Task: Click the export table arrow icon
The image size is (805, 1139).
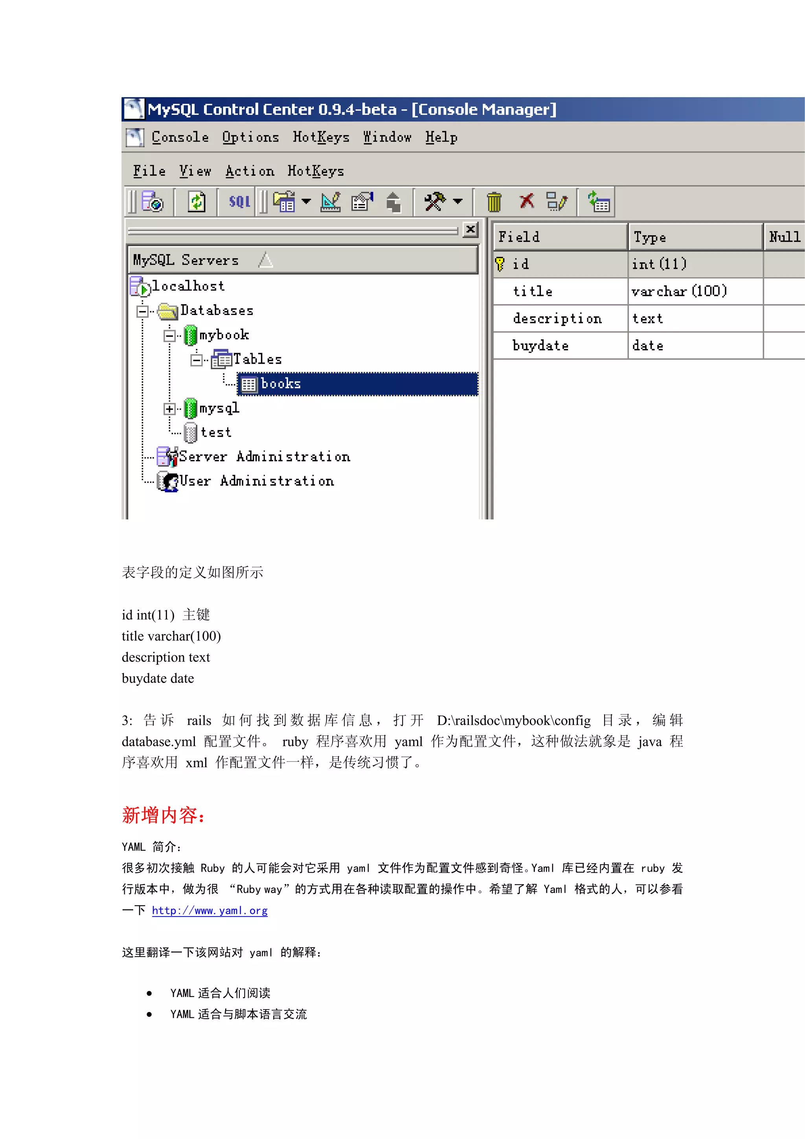Action: coord(393,202)
